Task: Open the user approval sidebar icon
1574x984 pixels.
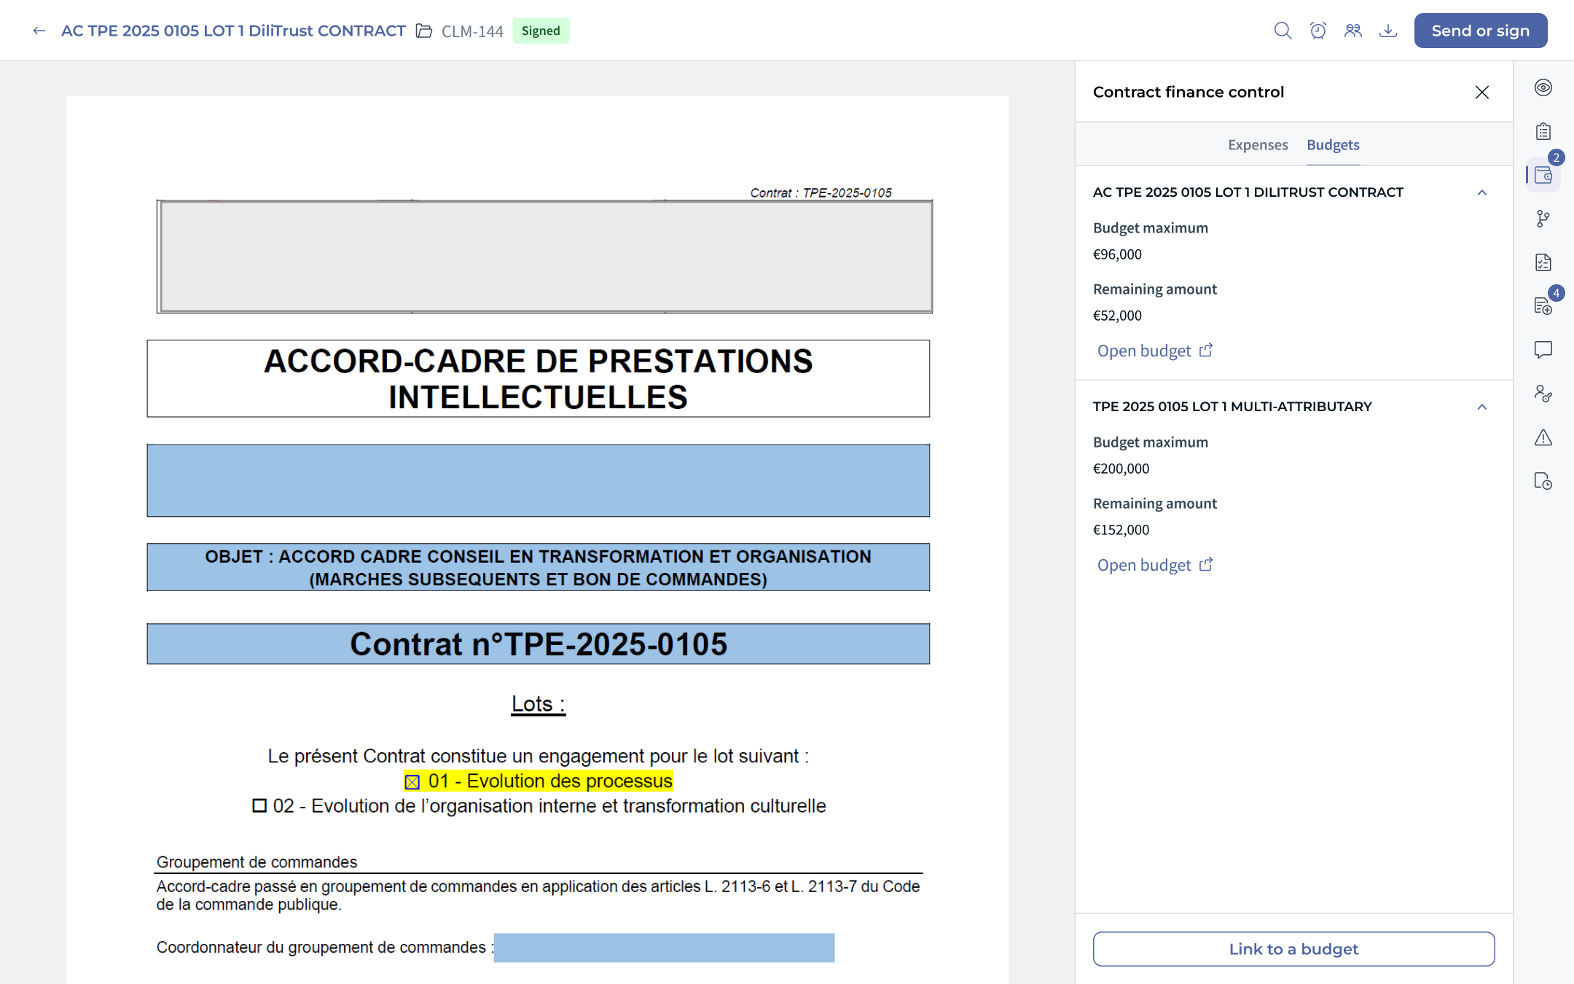Action: pyautogui.click(x=1543, y=394)
